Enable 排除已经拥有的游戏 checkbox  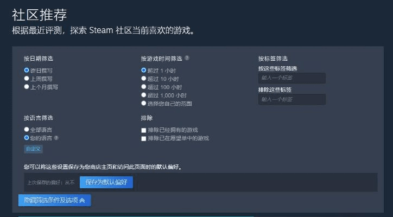click(144, 130)
